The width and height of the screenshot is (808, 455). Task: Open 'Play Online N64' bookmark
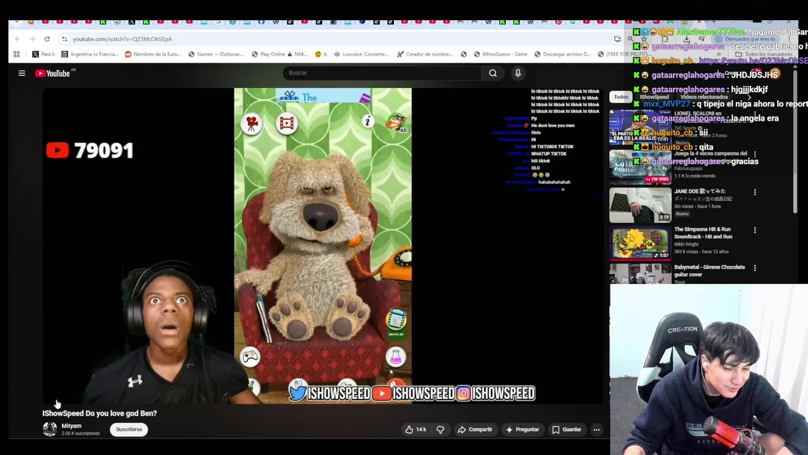(279, 54)
